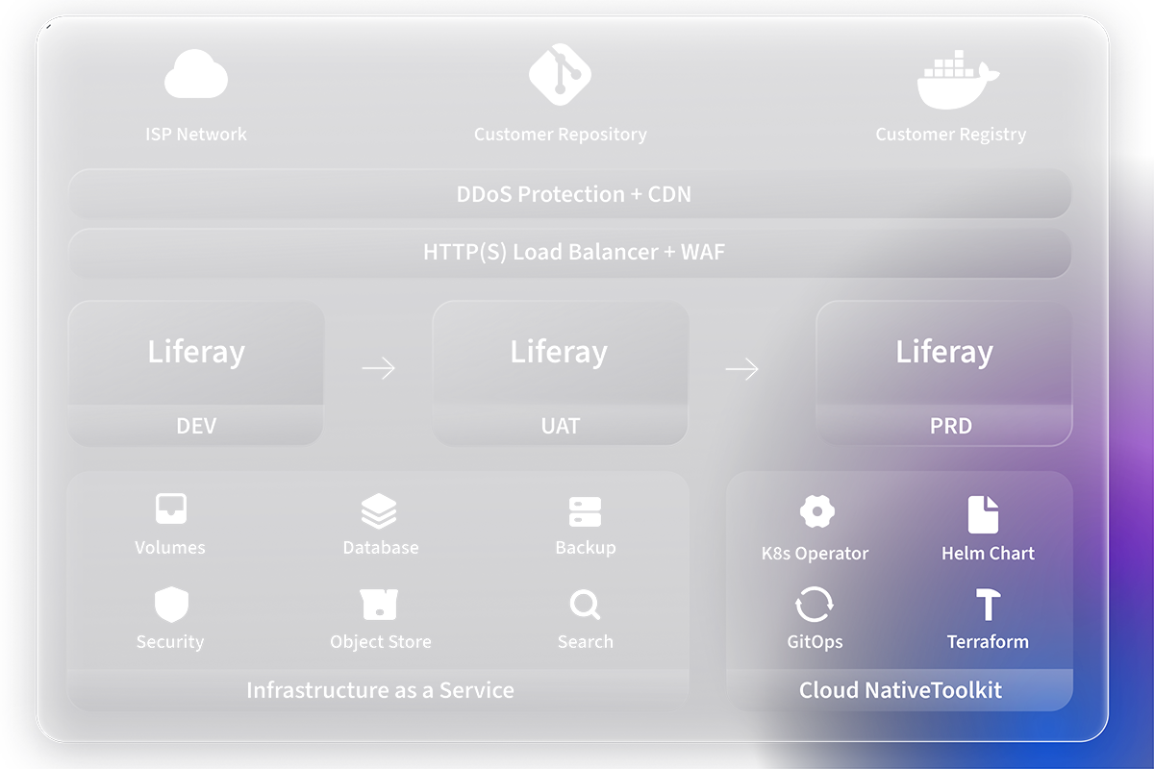Select the Object Store bucket icon
This screenshot has width=1154, height=769.
(x=379, y=605)
